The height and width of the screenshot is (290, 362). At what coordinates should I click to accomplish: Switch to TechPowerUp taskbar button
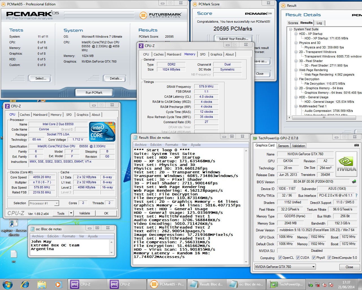click(x=286, y=284)
